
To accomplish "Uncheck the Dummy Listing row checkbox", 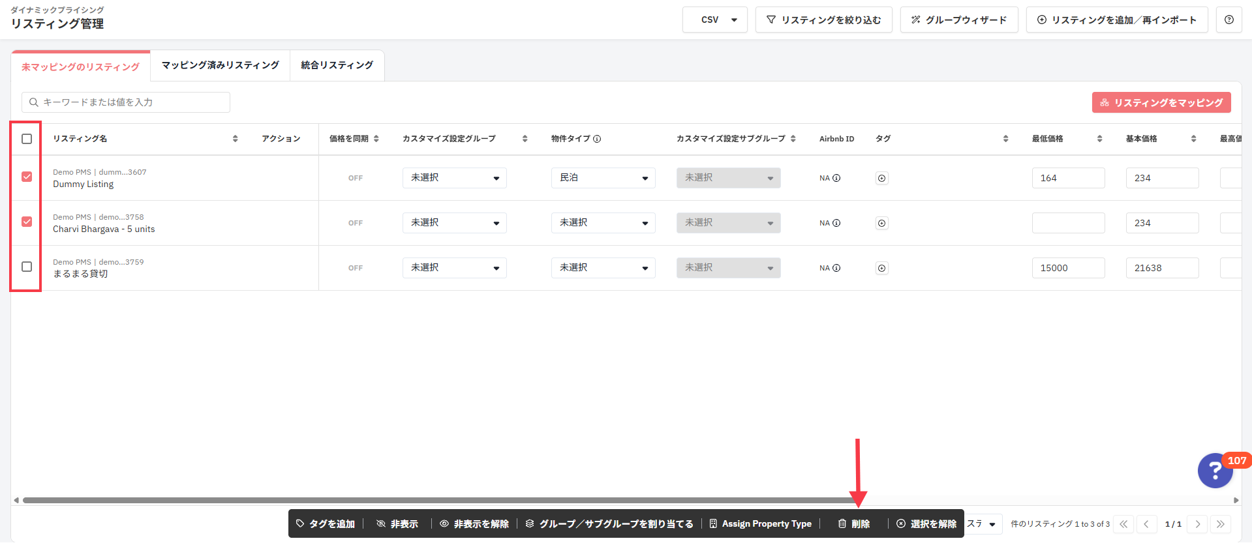I will coord(27,177).
